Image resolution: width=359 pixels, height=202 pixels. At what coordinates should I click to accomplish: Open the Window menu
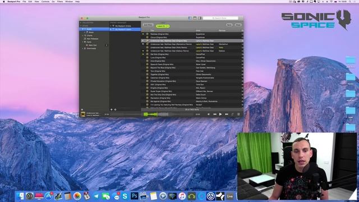69,1
